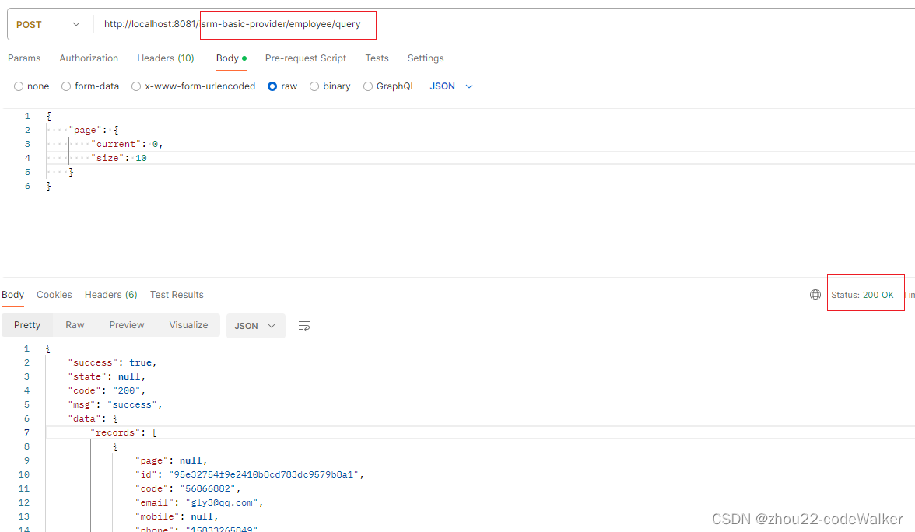Screen dimensions: 915x532
Task: Select the binary body radio button
Action: coord(314,86)
